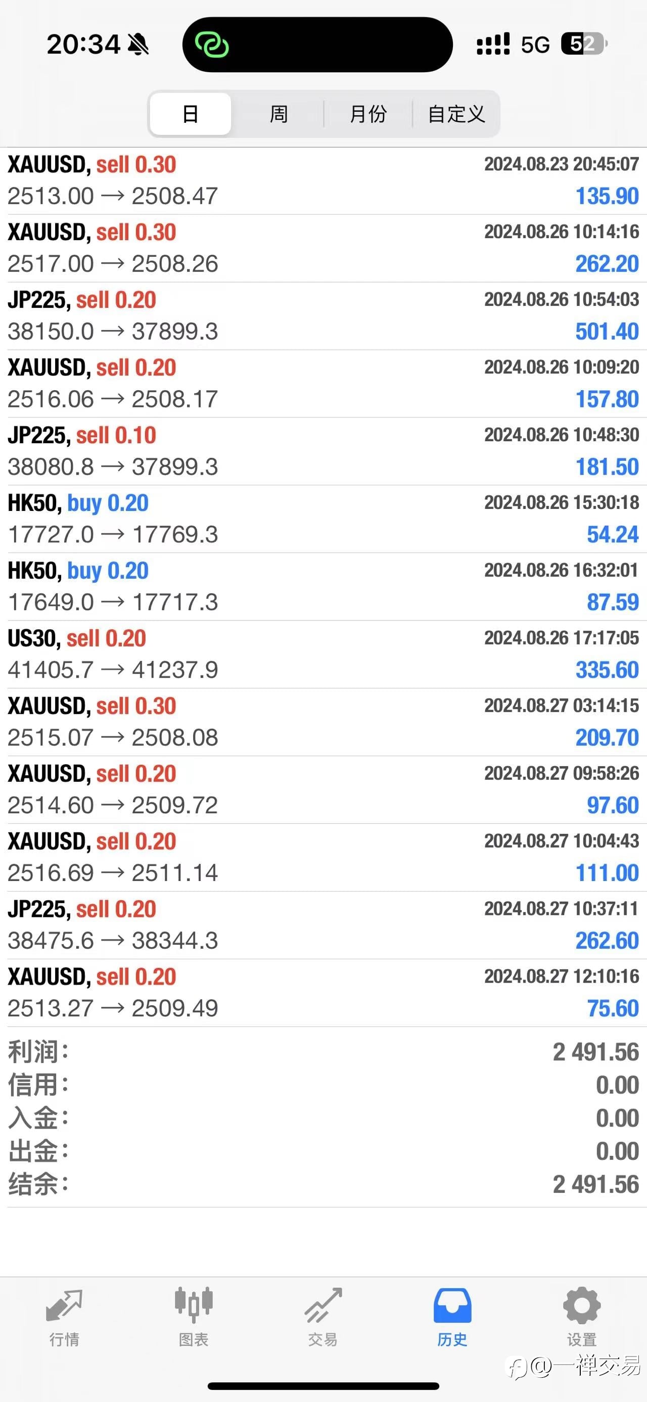Tap the timestamp 2024.08.26 10:54:03
Screen dimensions: 647x1402
[562, 299]
